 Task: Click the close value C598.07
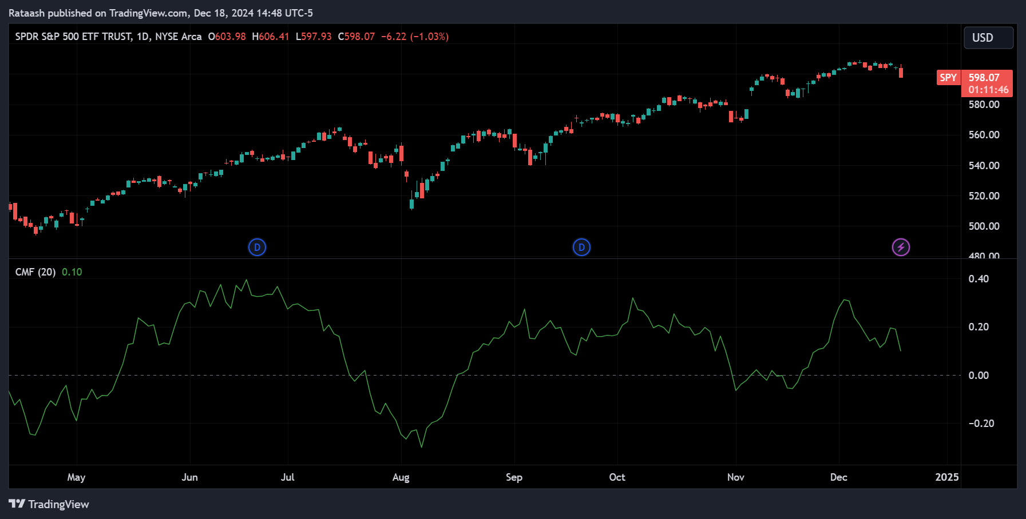tap(356, 37)
